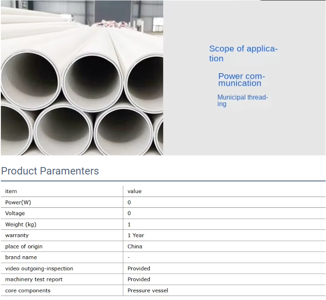Click the "item" column header cell
Image resolution: width=326 pixels, height=300 pixels.
point(11,191)
